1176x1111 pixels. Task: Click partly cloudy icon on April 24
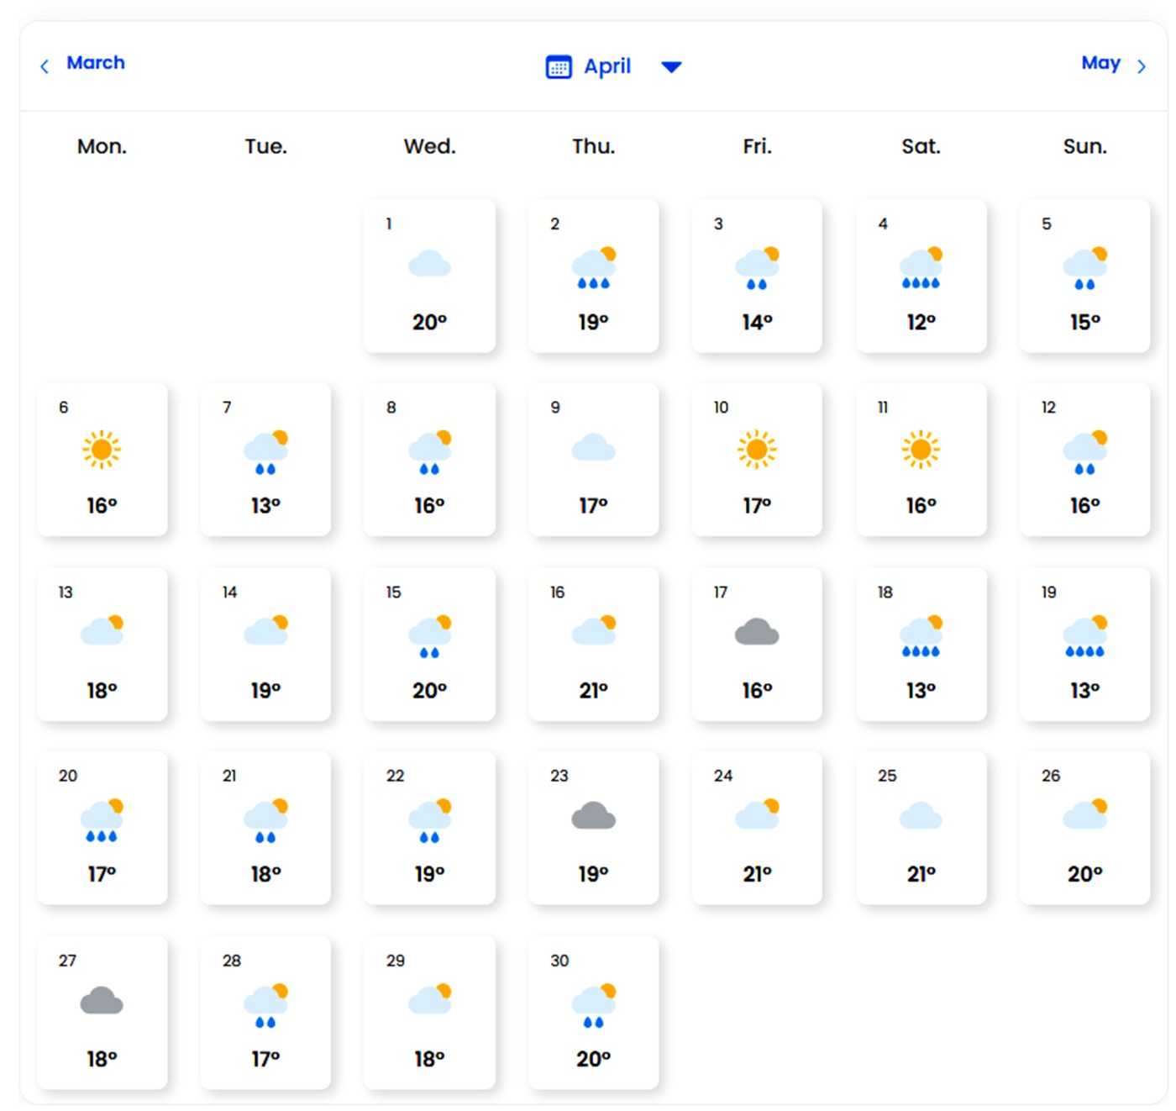pyautogui.click(x=757, y=814)
